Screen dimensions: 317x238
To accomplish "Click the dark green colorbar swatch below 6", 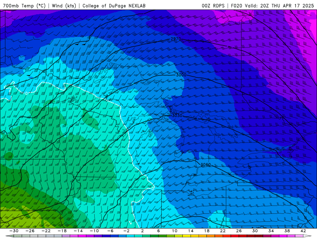I will 155,236.
